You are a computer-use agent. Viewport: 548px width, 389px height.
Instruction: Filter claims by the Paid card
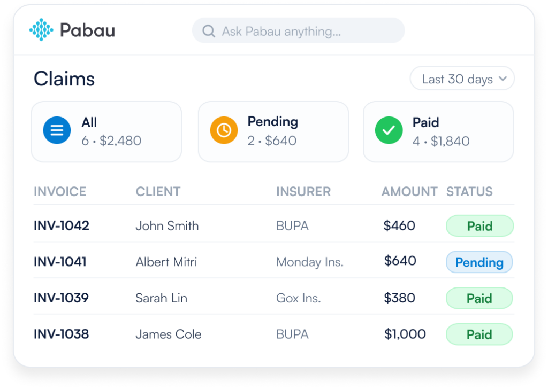tap(438, 132)
